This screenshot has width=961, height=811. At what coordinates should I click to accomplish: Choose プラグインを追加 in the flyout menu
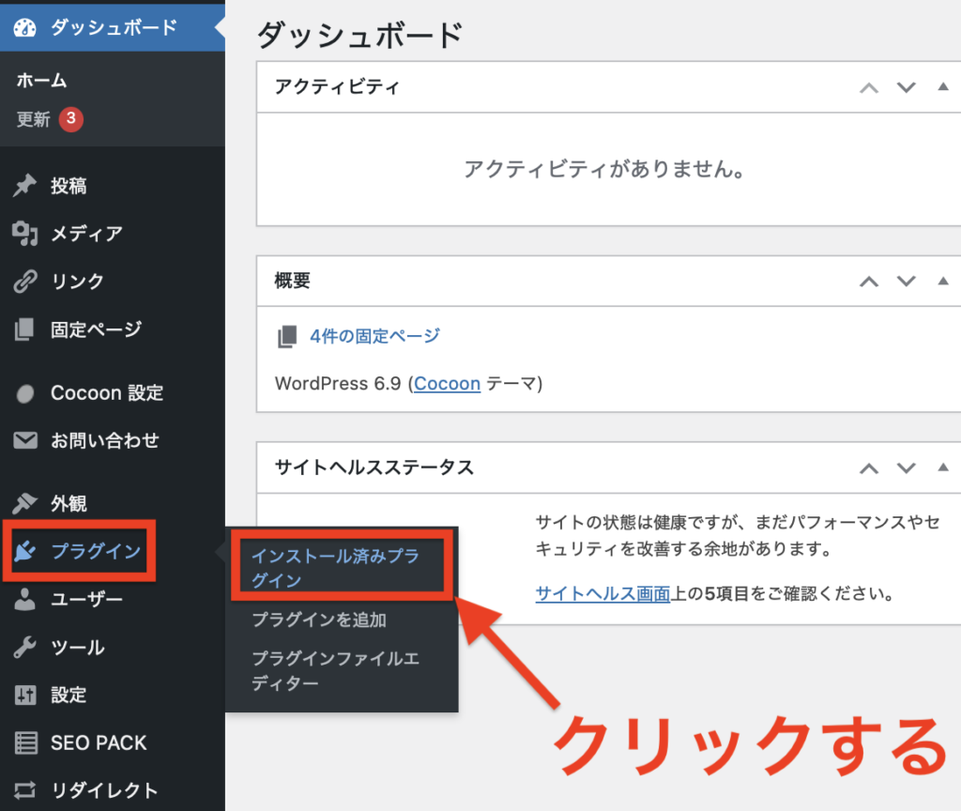coord(319,620)
